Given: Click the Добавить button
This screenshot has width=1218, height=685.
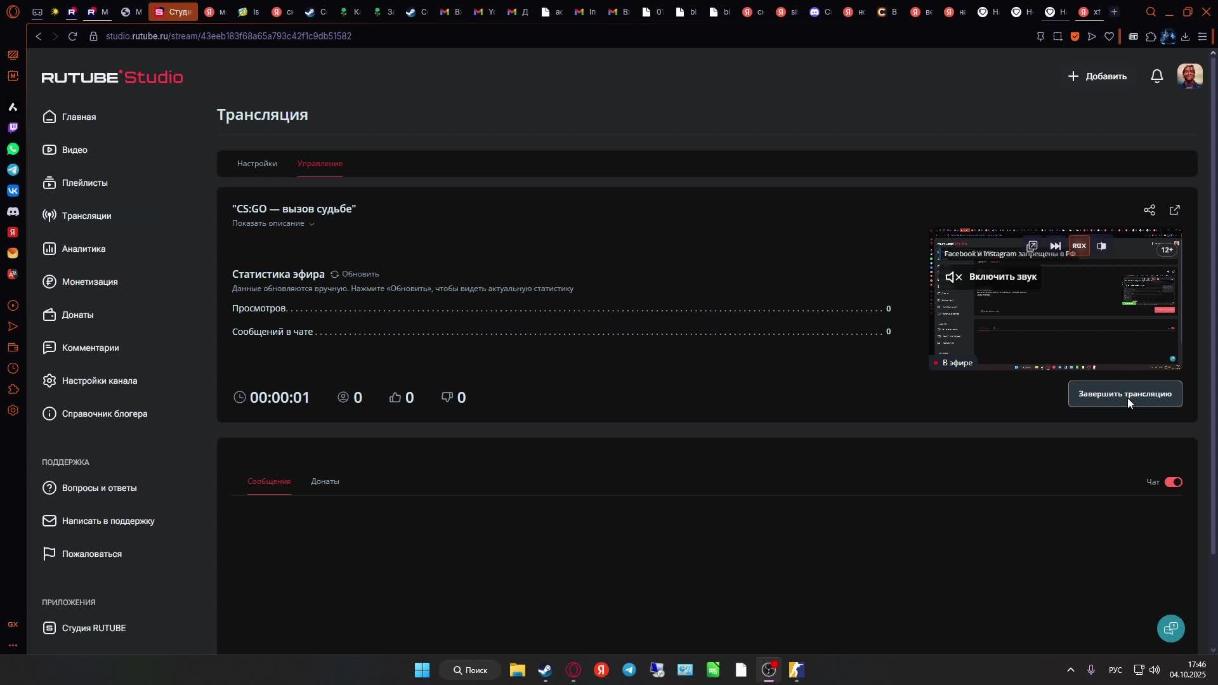Looking at the screenshot, I should click(x=1097, y=76).
